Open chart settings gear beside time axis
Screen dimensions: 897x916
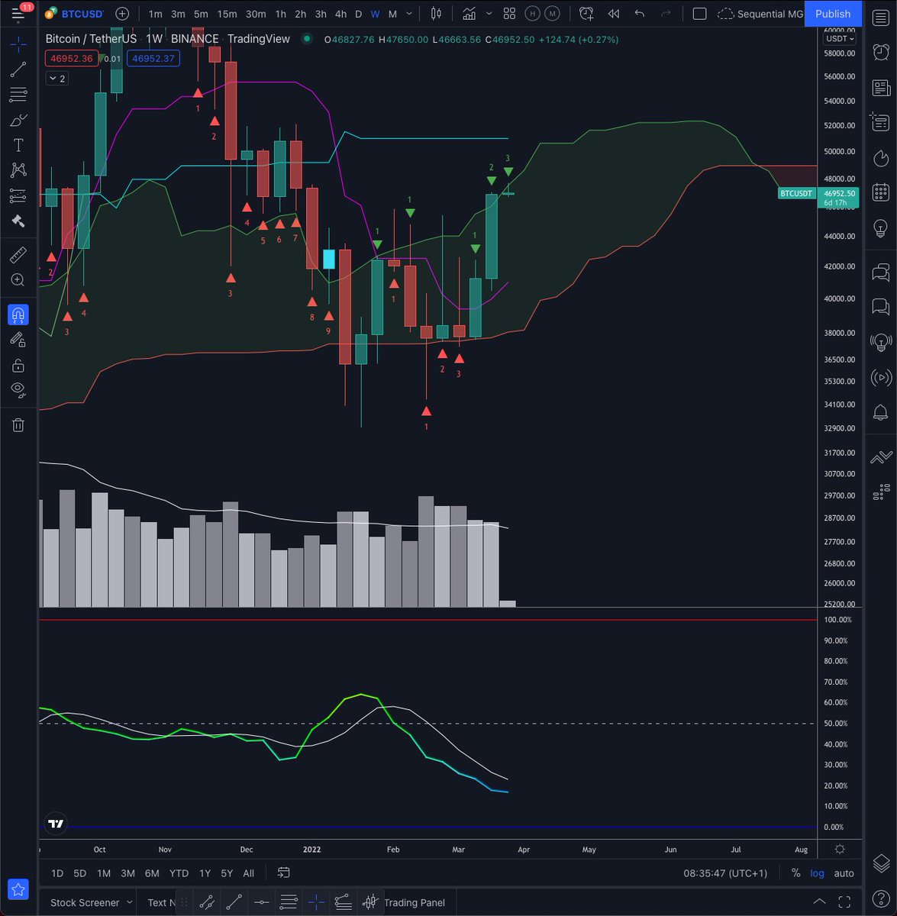coord(840,849)
